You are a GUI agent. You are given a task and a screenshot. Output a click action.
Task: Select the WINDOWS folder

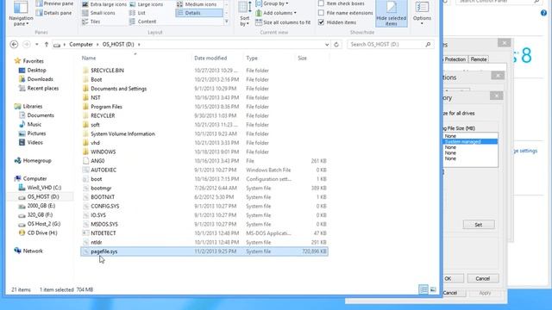point(204,152)
